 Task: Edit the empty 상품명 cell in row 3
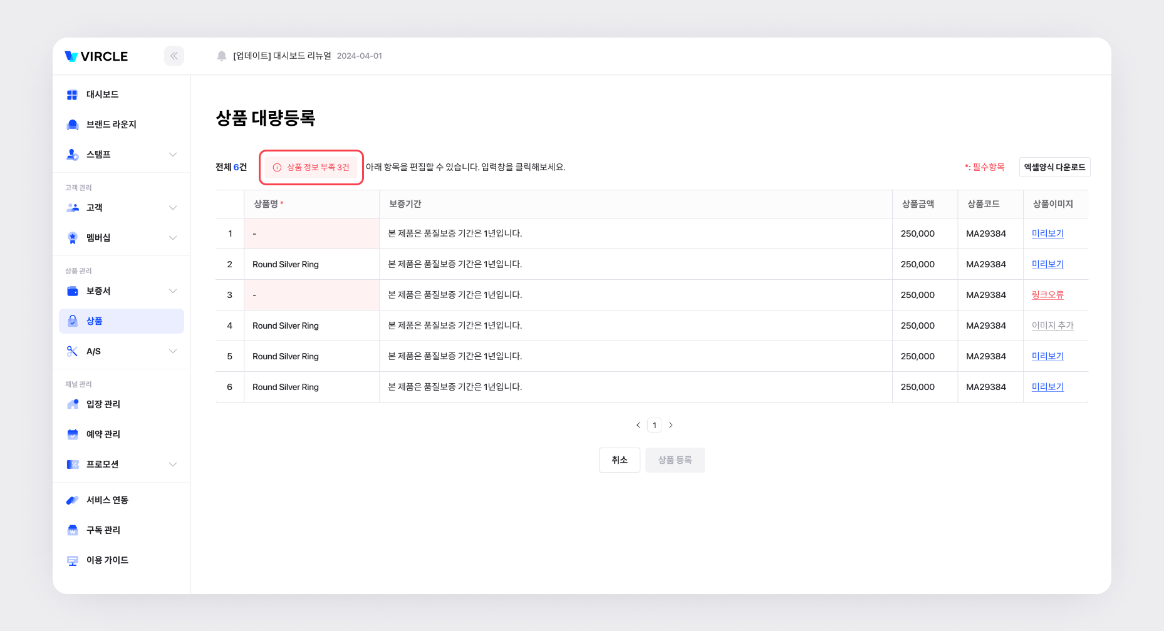click(311, 295)
